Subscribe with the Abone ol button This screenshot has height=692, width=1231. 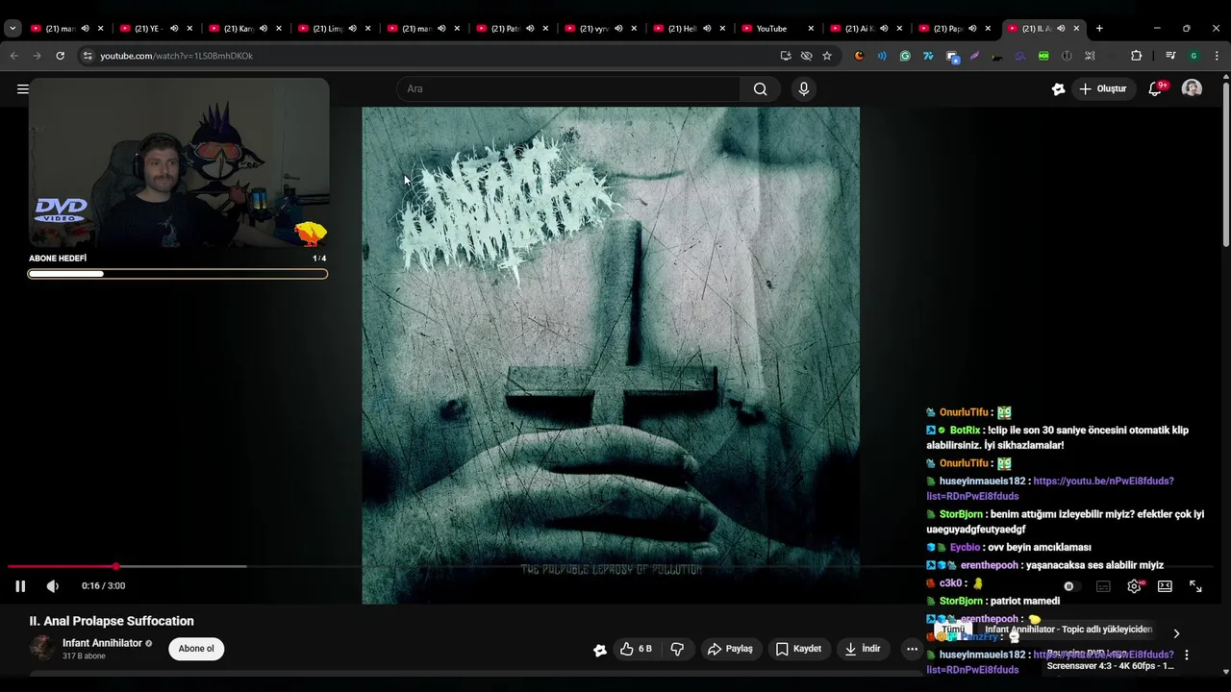click(196, 649)
